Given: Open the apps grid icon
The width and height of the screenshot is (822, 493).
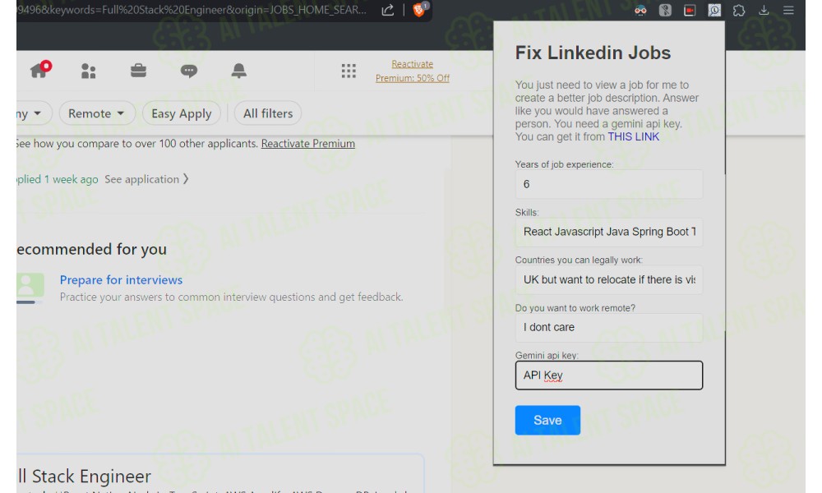Looking at the screenshot, I should (349, 71).
